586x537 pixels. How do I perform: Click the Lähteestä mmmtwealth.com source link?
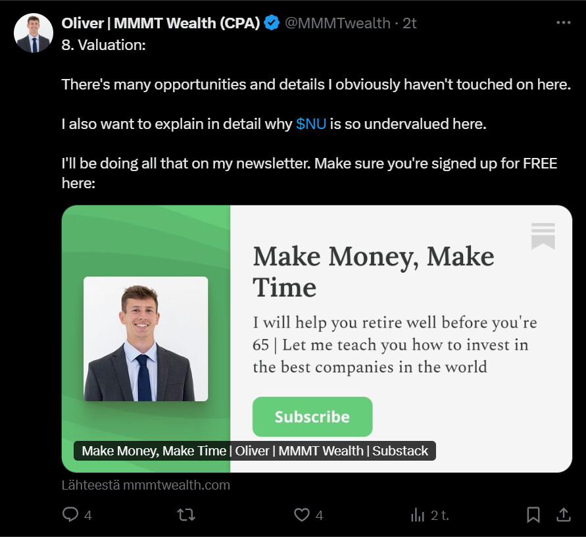click(146, 486)
